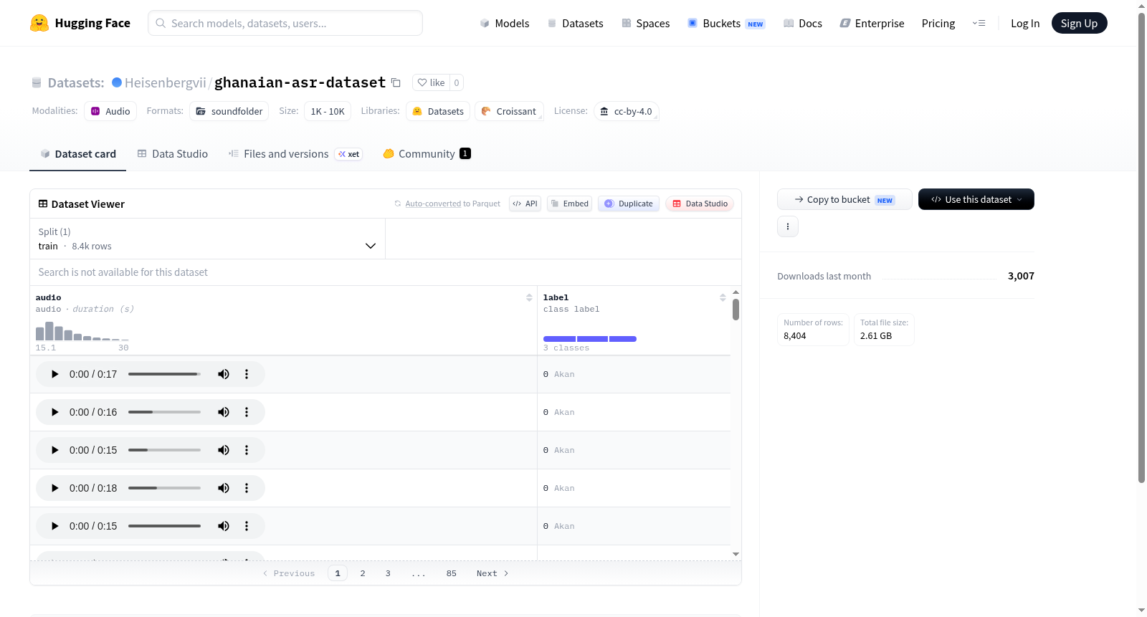1147x617 pixels.
Task: Mute the 0:17 audio clip
Action: coord(224,374)
